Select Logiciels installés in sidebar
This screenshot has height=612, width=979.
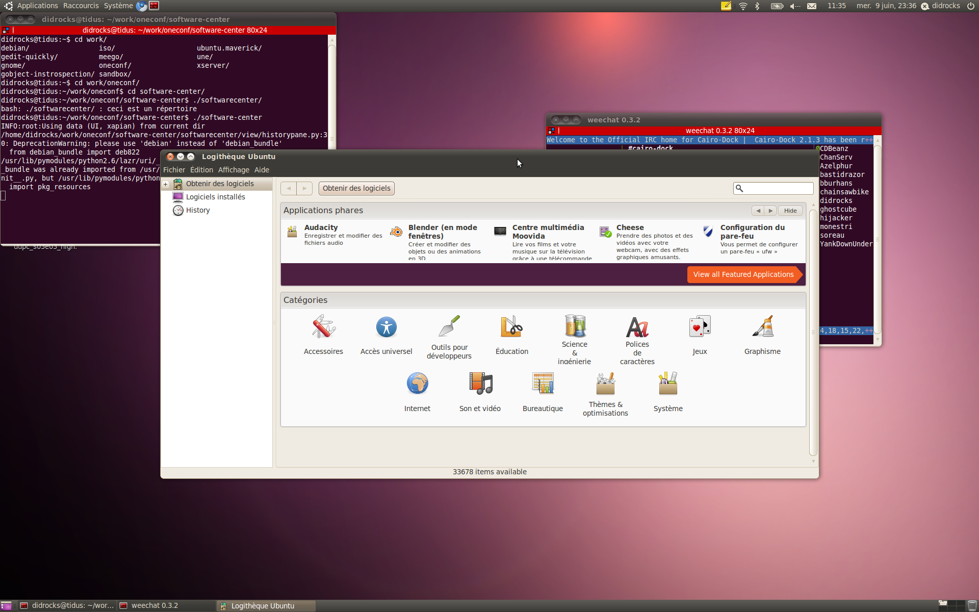215,197
